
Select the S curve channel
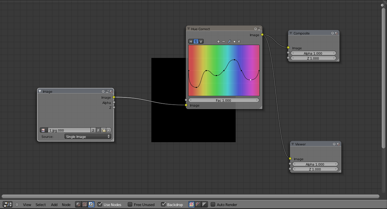(196, 41)
